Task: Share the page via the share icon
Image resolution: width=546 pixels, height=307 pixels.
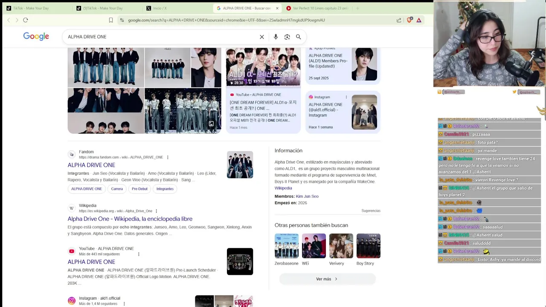Action: click(x=399, y=20)
